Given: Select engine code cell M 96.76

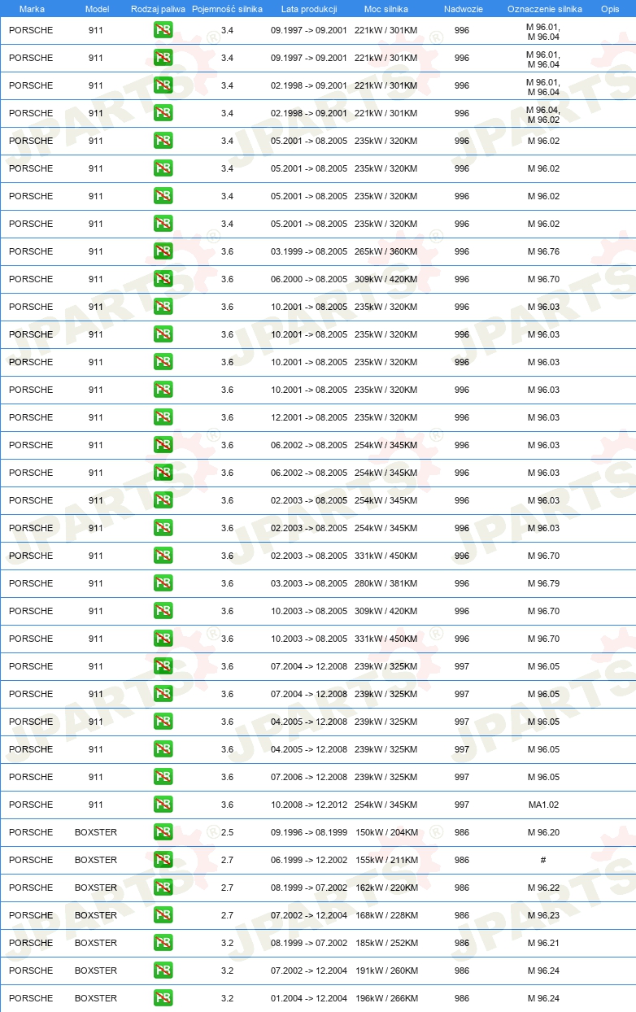Looking at the screenshot, I should pyautogui.click(x=543, y=251).
